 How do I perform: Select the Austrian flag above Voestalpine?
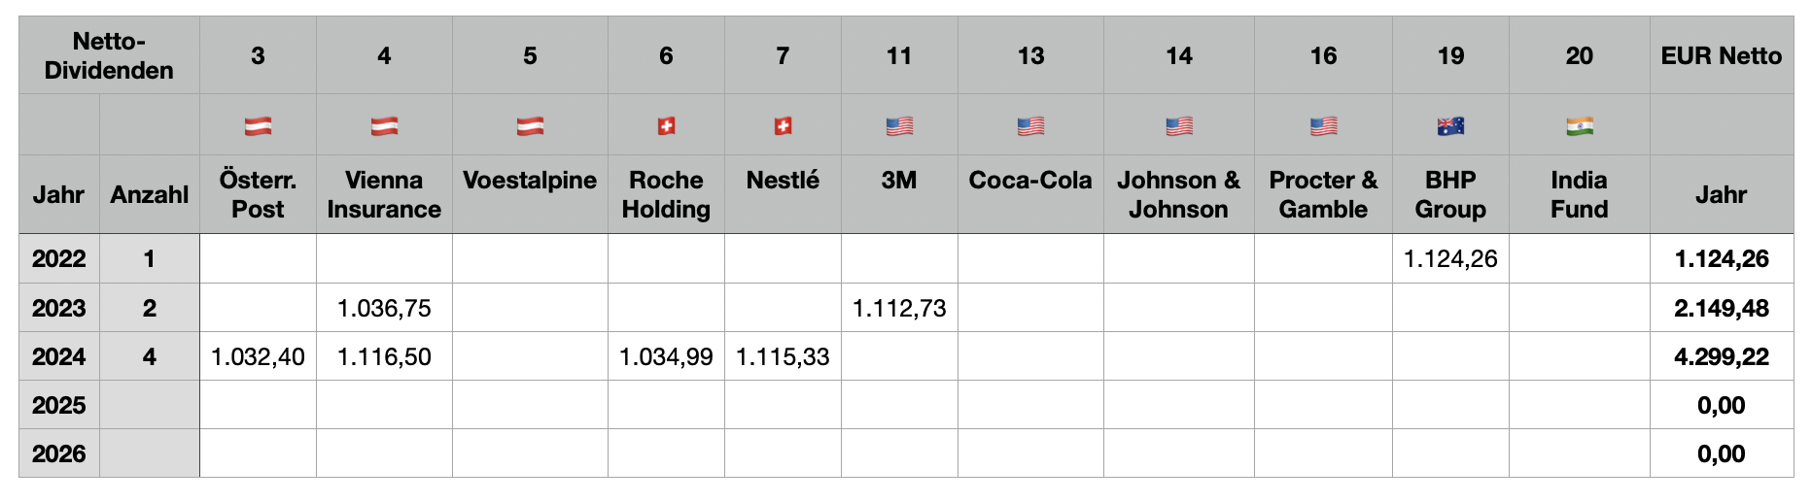(530, 126)
